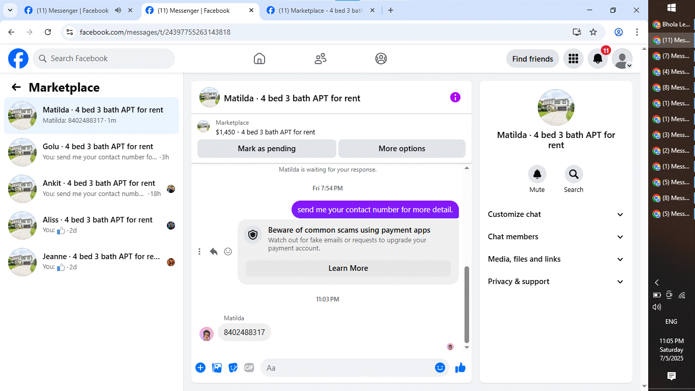Send a thumbs-up like

coord(460,368)
